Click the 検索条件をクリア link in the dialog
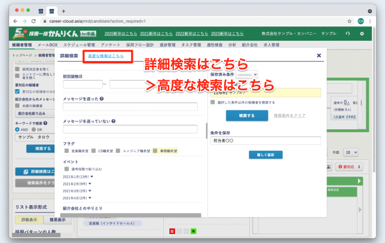 (x=290, y=116)
